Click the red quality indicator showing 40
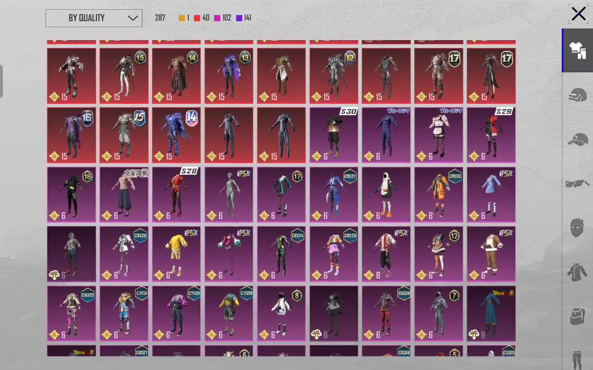This screenshot has width=593, height=370. [202, 18]
